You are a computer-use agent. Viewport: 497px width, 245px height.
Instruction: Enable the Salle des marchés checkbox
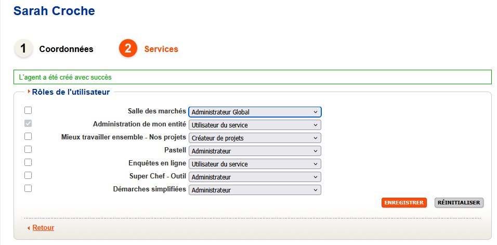point(28,110)
